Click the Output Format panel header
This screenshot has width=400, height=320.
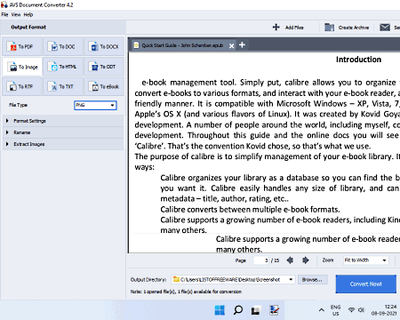pos(28,28)
